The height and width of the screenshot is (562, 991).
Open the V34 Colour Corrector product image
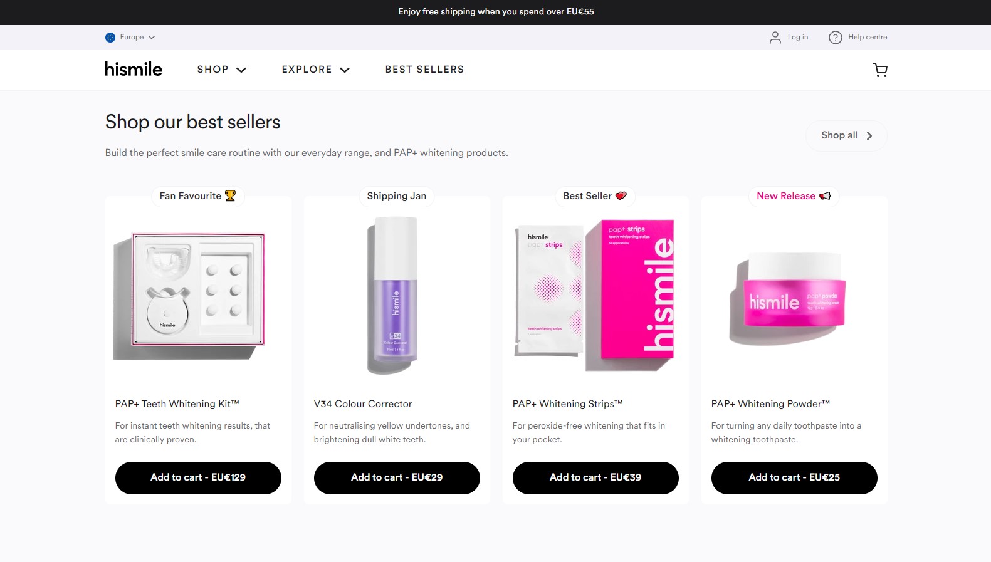coord(393,295)
